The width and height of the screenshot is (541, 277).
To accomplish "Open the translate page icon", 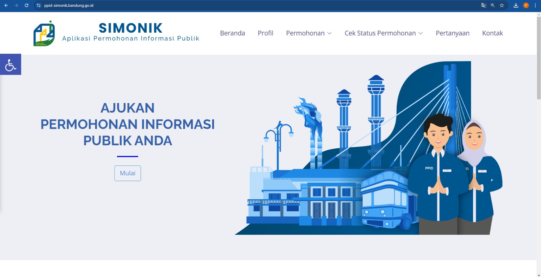I will point(484,5).
